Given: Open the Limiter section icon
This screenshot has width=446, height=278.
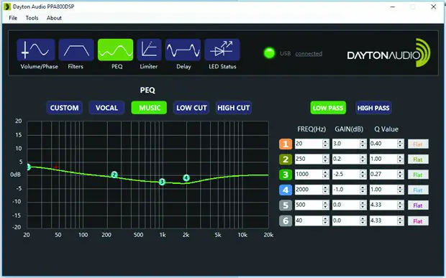Looking at the screenshot, I should coord(149,50).
